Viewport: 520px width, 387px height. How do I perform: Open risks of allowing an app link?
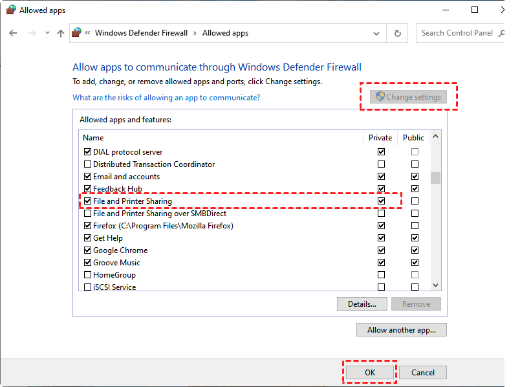[166, 98]
